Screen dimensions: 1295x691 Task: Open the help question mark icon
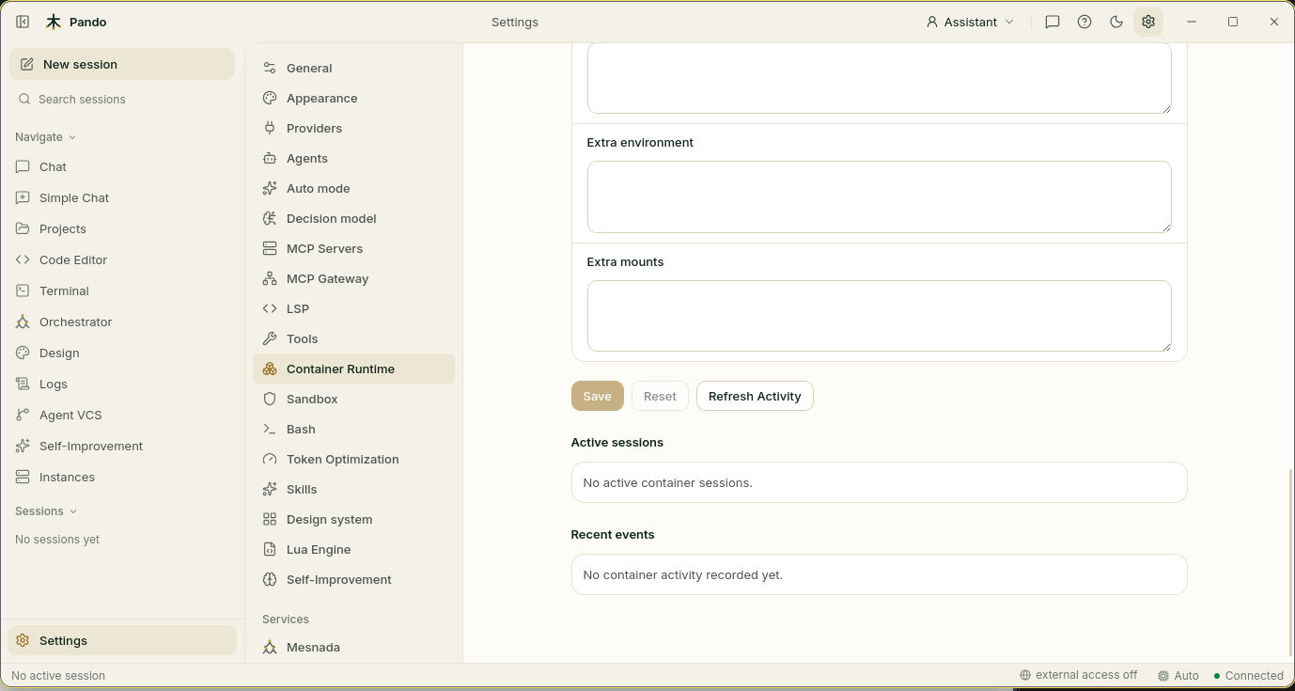tap(1084, 22)
